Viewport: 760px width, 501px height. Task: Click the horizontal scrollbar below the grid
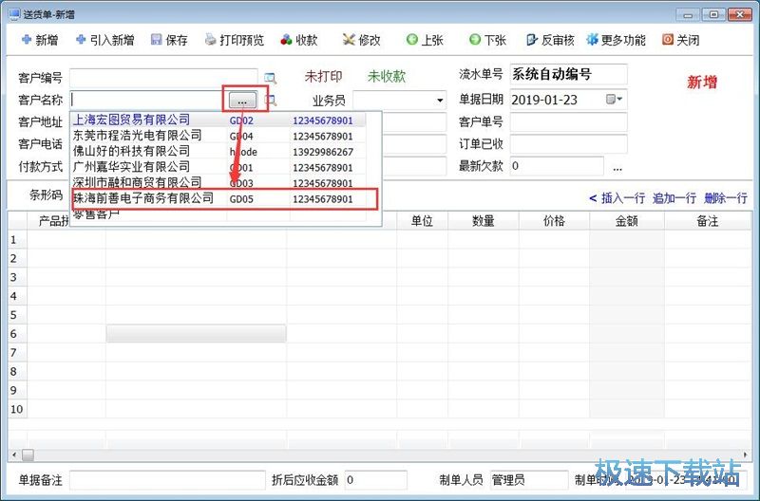pyautogui.click(x=380, y=455)
